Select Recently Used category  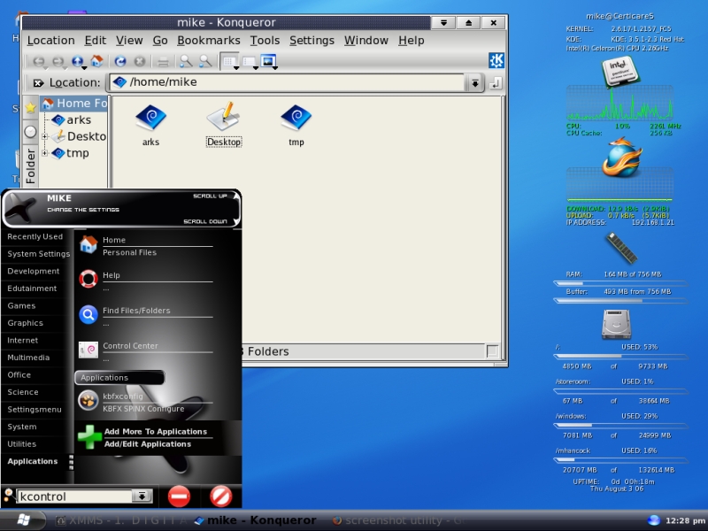coord(35,236)
